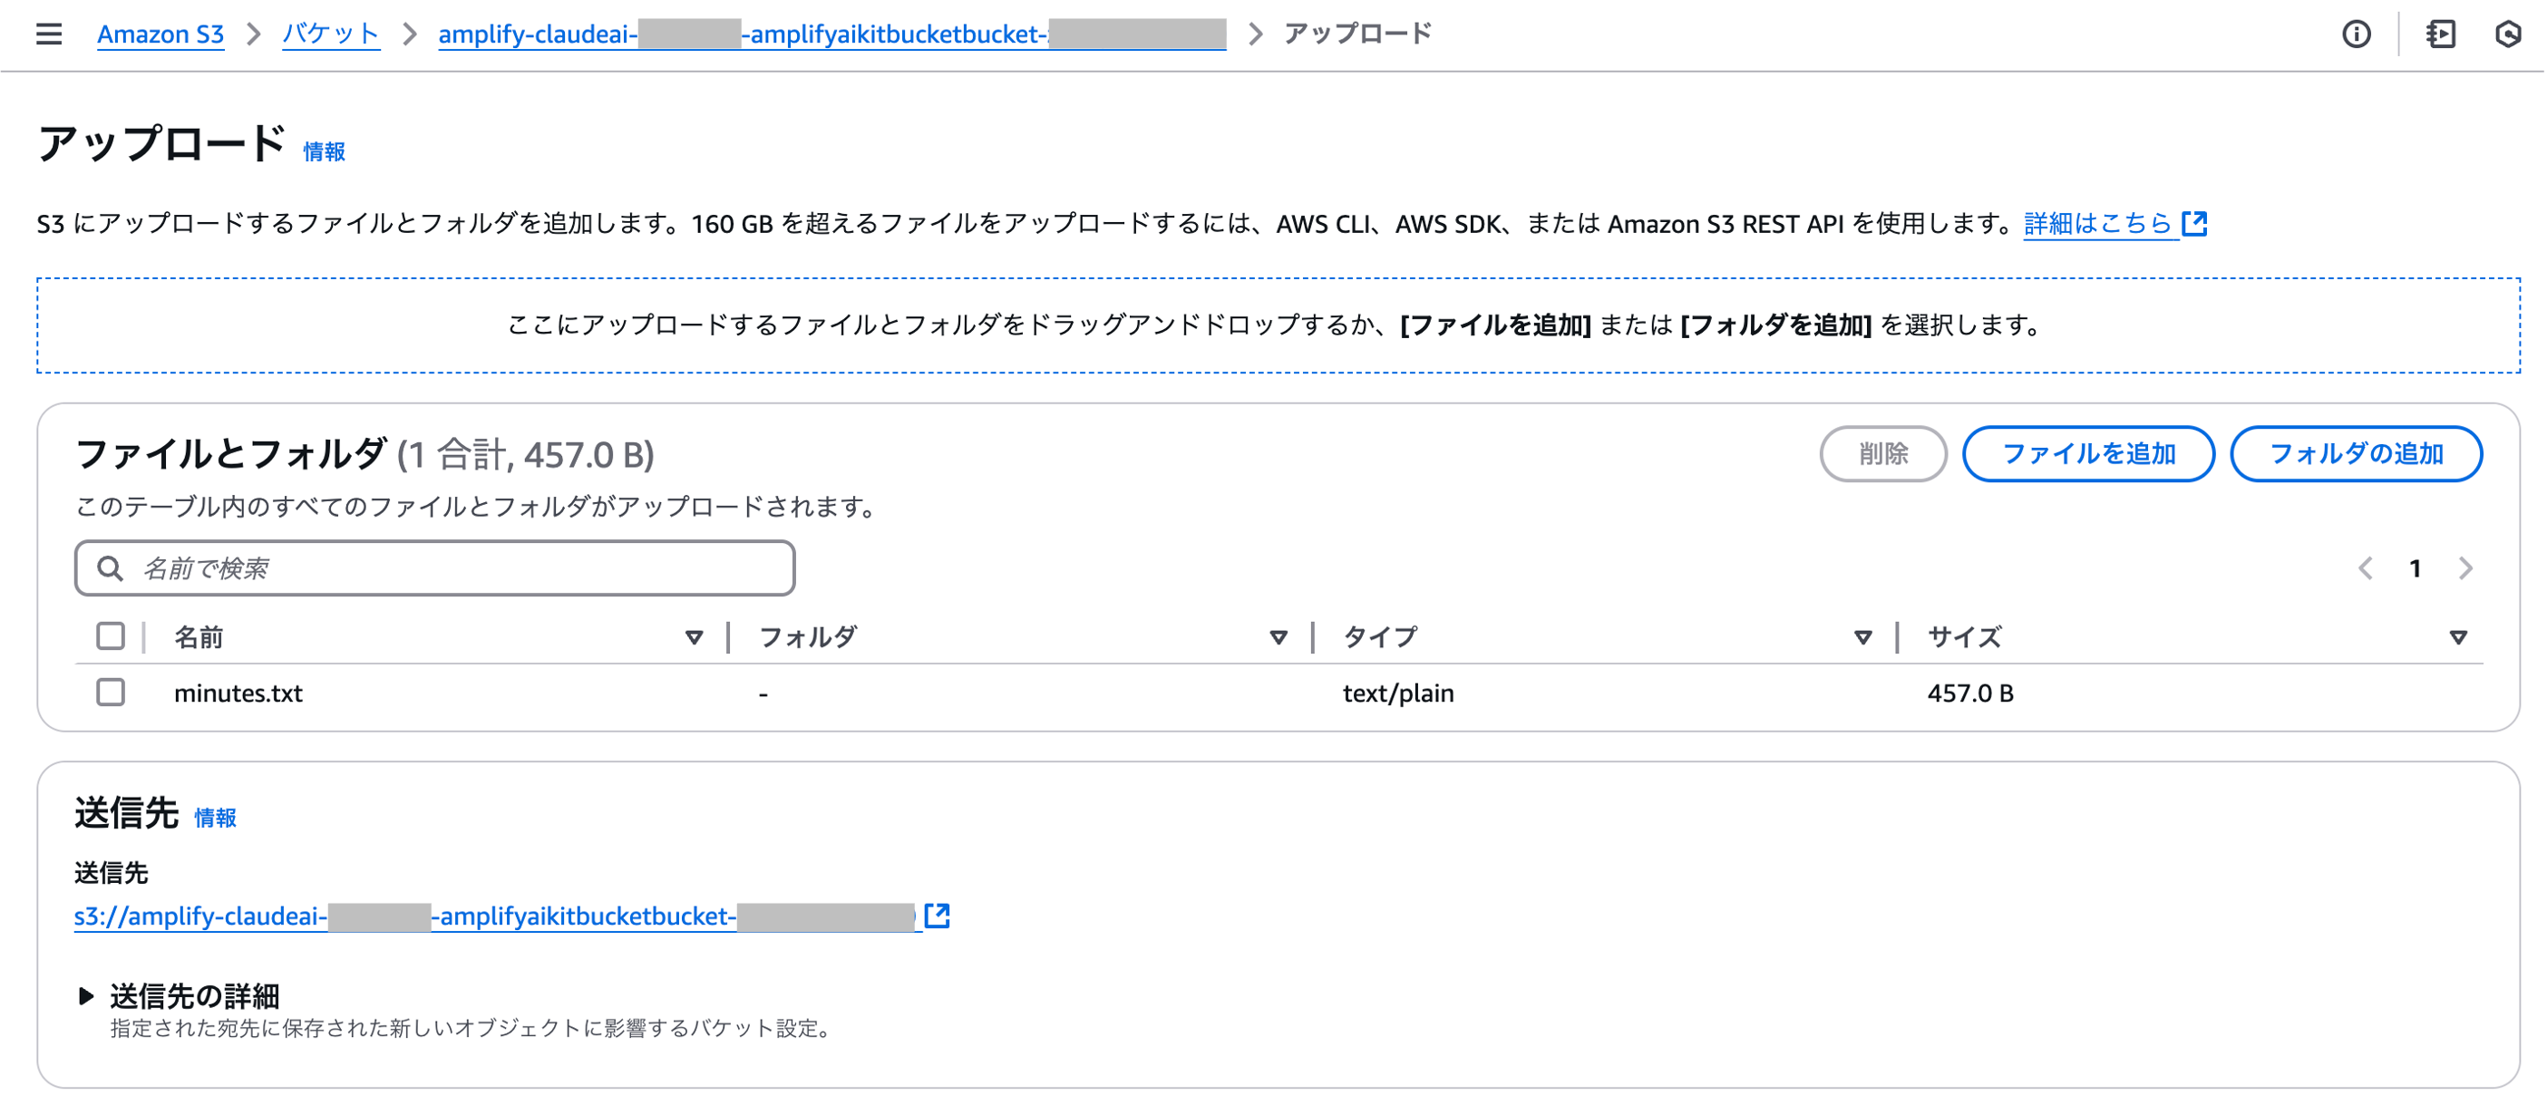Select the checkbox for minutes.txt
This screenshot has width=2547, height=1105.
pos(110,692)
